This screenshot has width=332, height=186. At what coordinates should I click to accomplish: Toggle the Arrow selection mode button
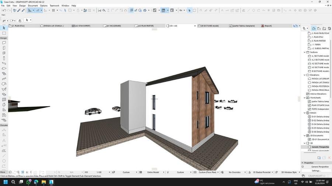(190, 10)
